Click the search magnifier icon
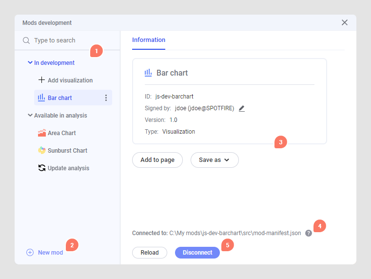Viewport: 371px width, 279px height. coord(26,40)
